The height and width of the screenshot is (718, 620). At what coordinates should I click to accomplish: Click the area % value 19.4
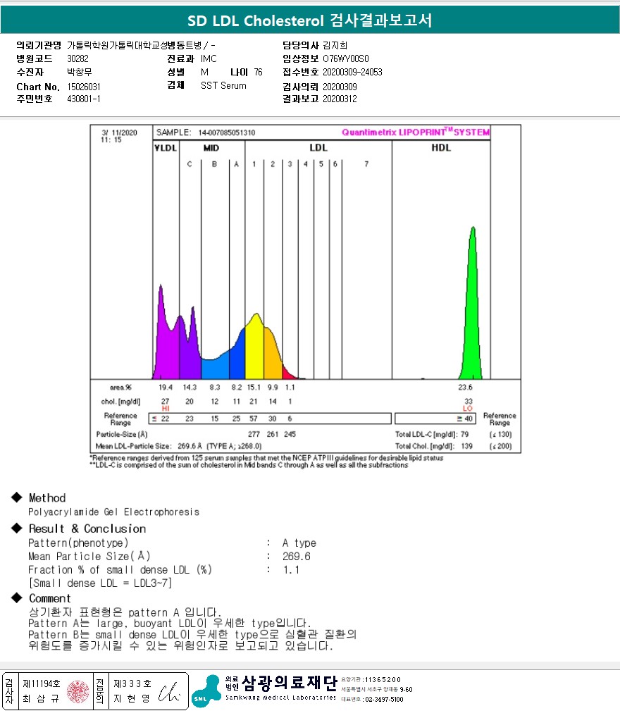(166, 388)
